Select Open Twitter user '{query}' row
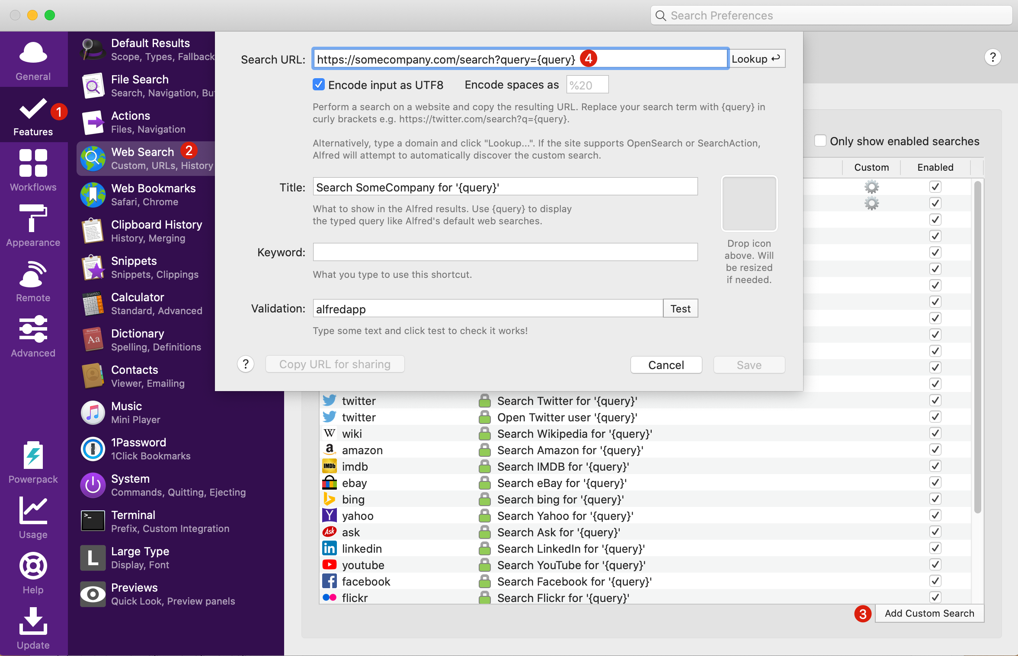 pos(644,417)
